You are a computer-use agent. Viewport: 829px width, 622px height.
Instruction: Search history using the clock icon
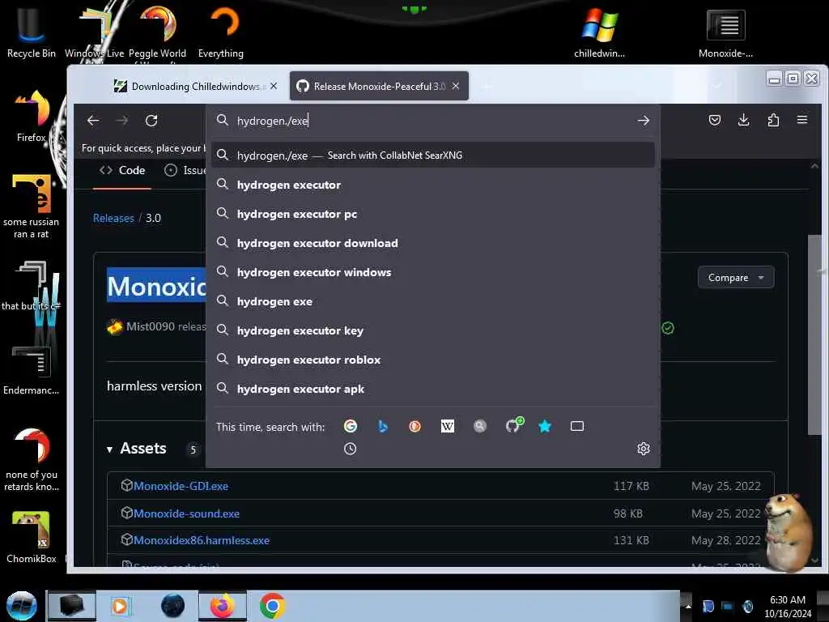click(350, 449)
